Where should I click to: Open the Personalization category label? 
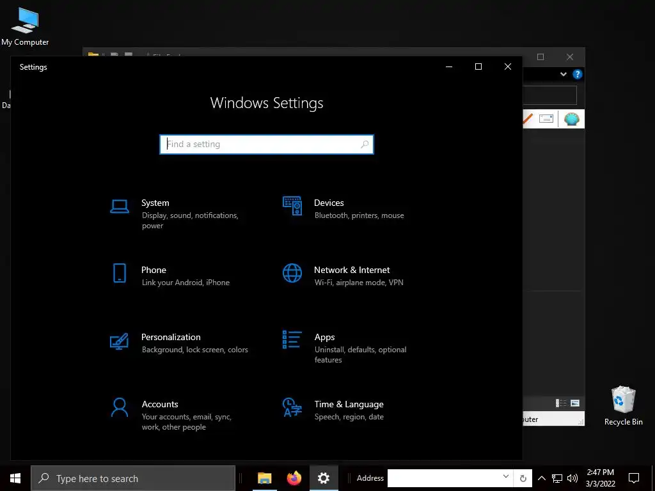[x=171, y=338]
